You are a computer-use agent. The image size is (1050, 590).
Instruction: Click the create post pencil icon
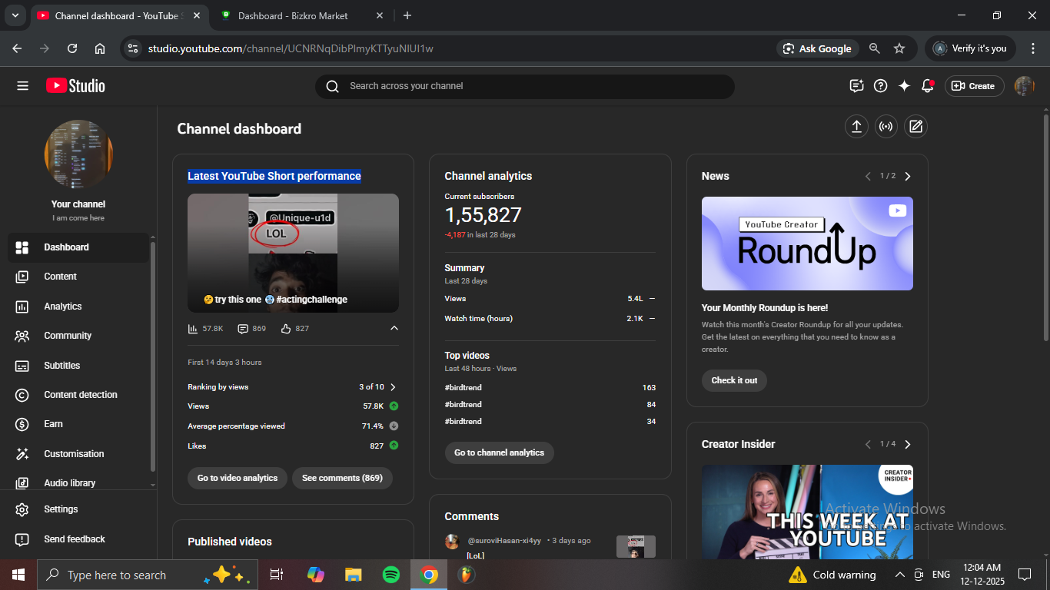tap(915, 127)
